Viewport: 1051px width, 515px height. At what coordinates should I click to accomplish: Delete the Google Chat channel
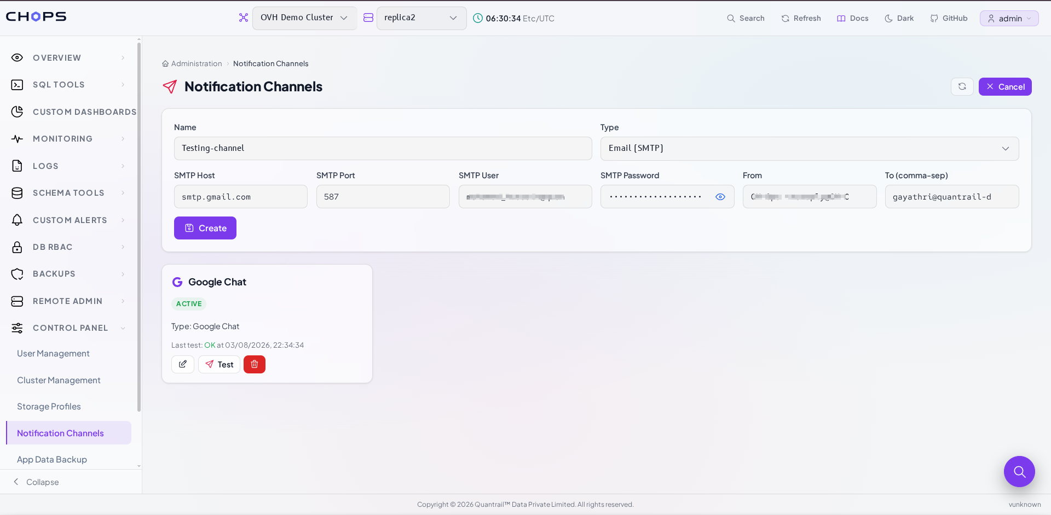click(x=255, y=364)
